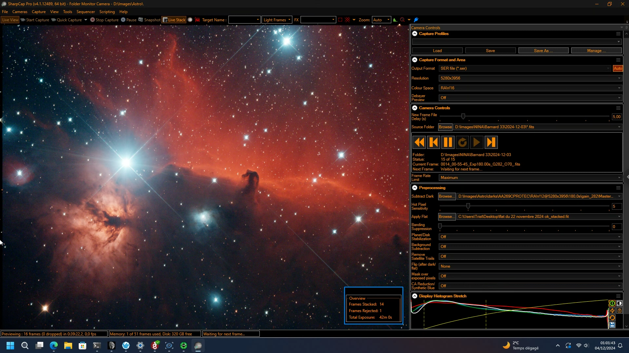Open the image histogram toolbar icon
The width and height of the screenshot is (629, 353).
coord(395,20)
